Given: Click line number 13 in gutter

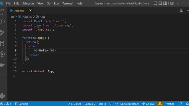Looking at the screenshot, I should pyautogui.click(x=15, y=71).
